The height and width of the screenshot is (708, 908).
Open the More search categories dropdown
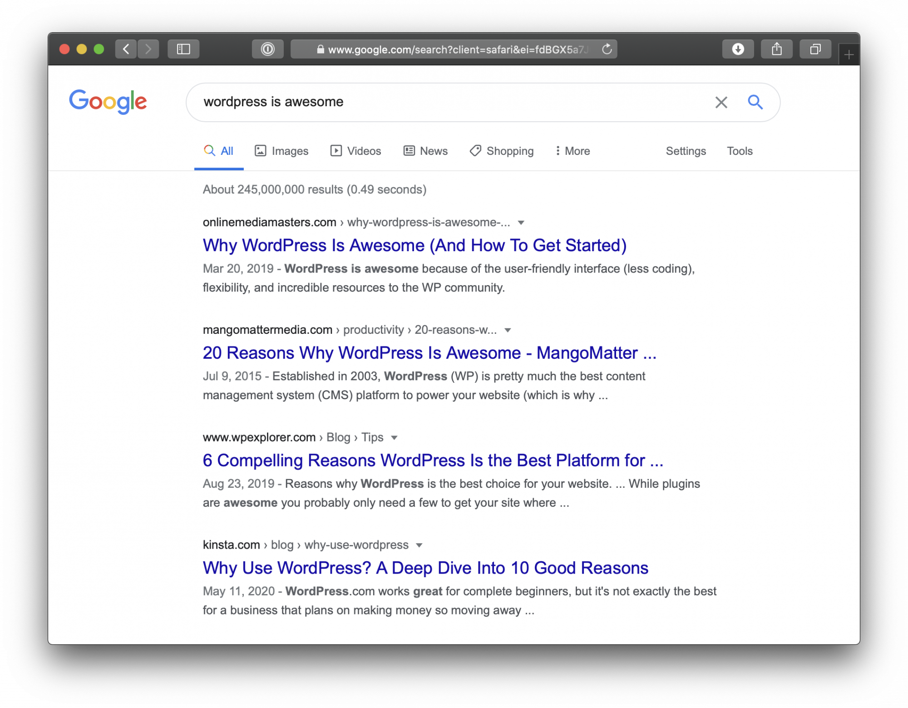click(572, 151)
